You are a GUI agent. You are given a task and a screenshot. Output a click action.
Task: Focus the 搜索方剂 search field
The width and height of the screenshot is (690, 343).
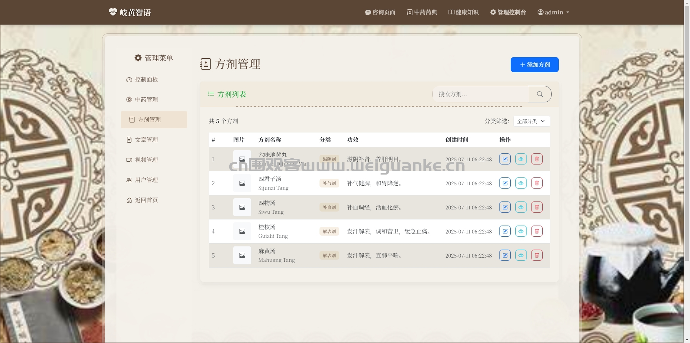pyautogui.click(x=481, y=94)
